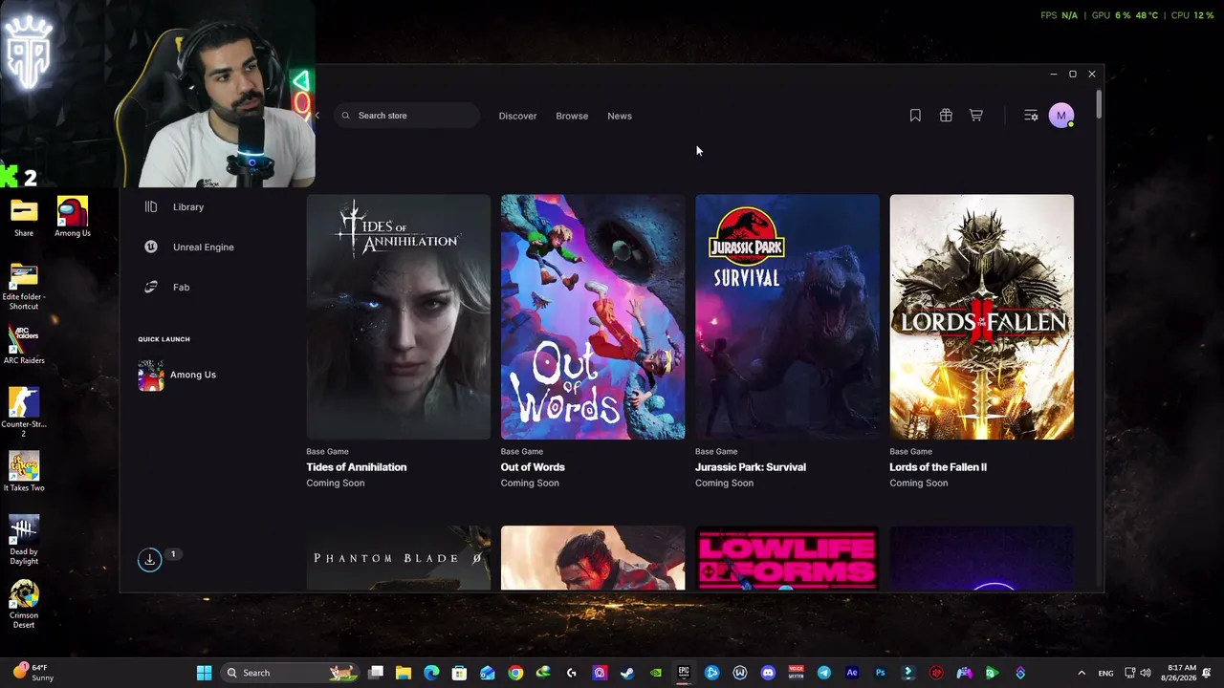
Task: Open Steam from the taskbar
Action: pyautogui.click(x=627, y=673)
